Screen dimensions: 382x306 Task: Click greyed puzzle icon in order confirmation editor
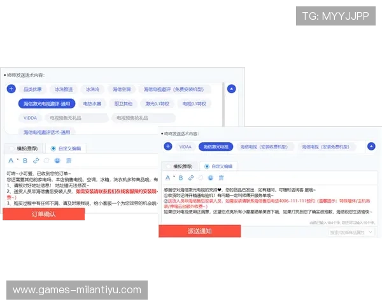[46, 161]
